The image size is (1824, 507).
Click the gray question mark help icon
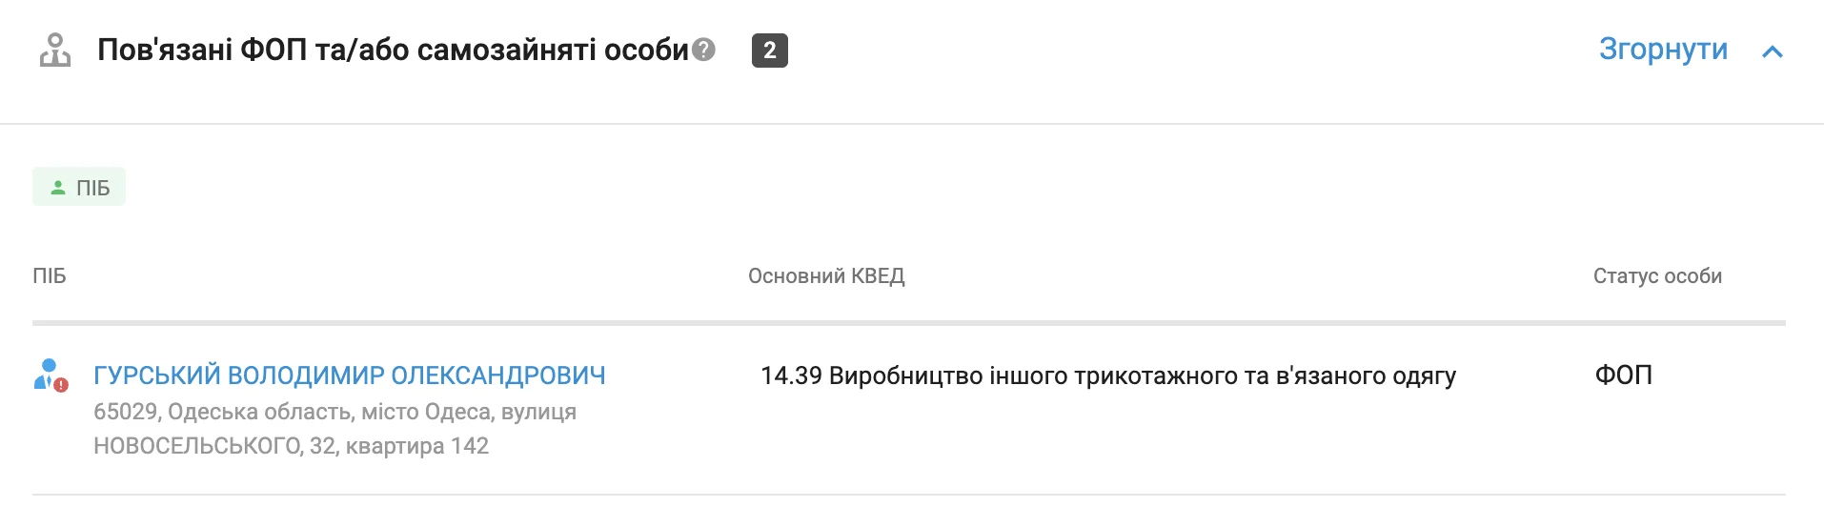pyautogui.click(x=703, y=50)
